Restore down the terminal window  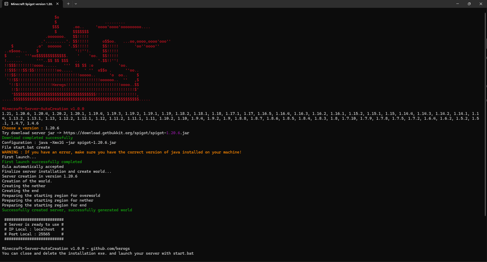pos(469,4)
